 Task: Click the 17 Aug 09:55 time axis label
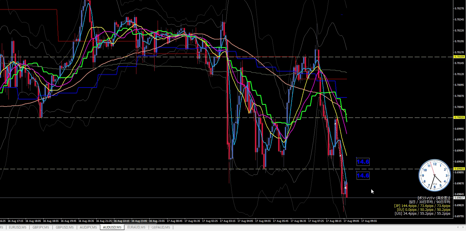[x=369, y=221]
